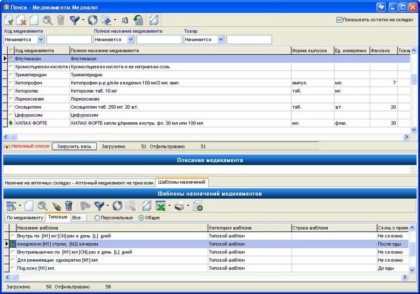
Task: Tick checkbox of 'Для реанимации' template row
Action: click(12, 260)
